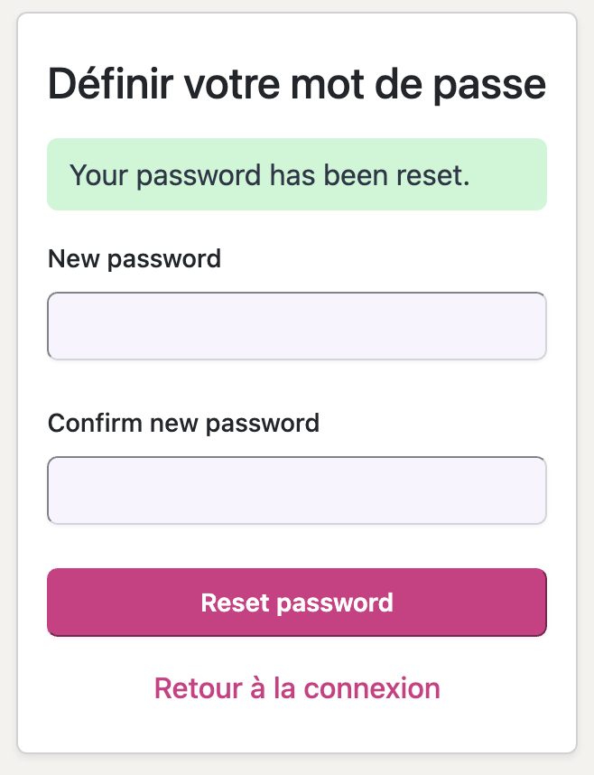Click the word 'Confirm' in the second label
594x775 pixels.
tap(95, 423)
